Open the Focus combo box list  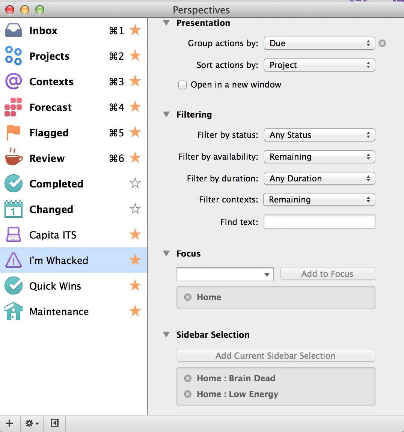267,274
